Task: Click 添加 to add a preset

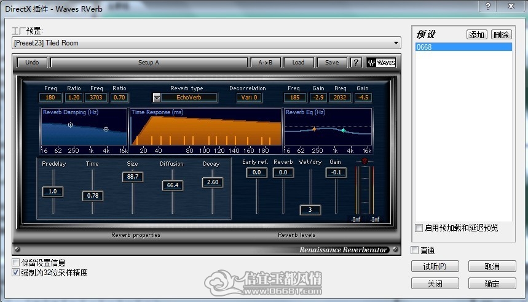Action: click(x=477, y=34)
